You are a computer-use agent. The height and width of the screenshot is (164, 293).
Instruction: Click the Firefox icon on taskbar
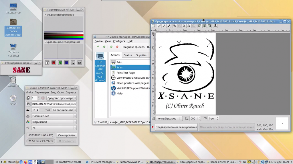(25, 162)
